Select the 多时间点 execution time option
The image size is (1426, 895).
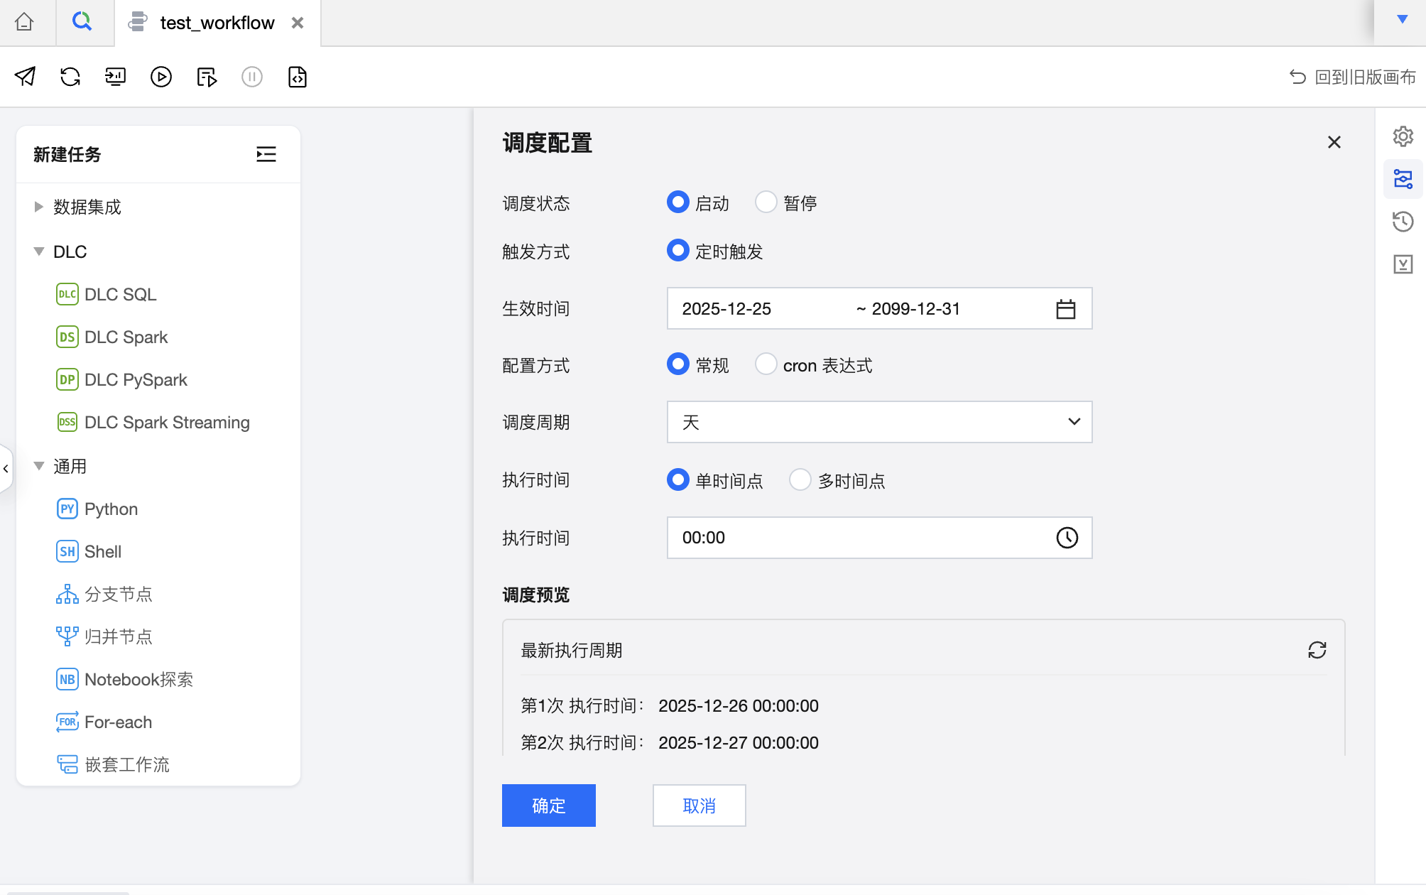click(800, 480)
